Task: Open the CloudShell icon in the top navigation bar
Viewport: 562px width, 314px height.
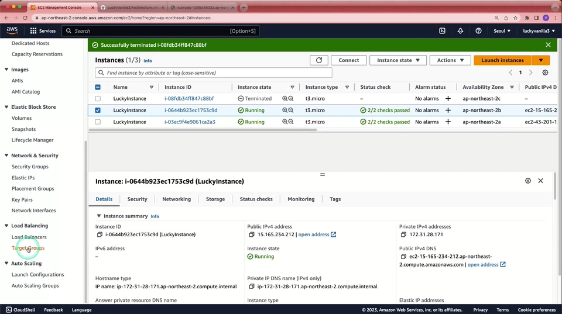Action: click(x=443, y=31)
